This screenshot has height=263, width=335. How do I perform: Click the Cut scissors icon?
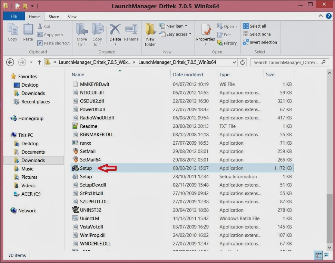pos(40,26)
